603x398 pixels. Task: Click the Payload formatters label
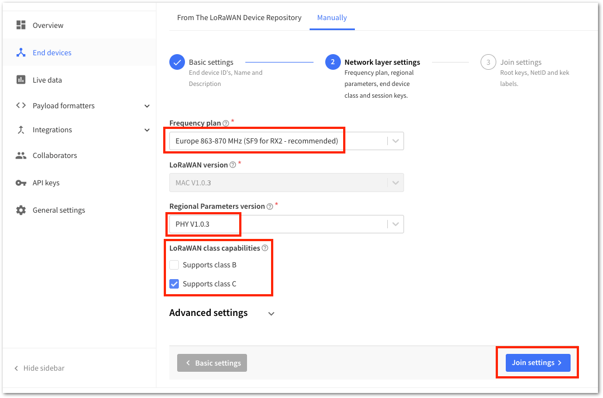point(64,106)
